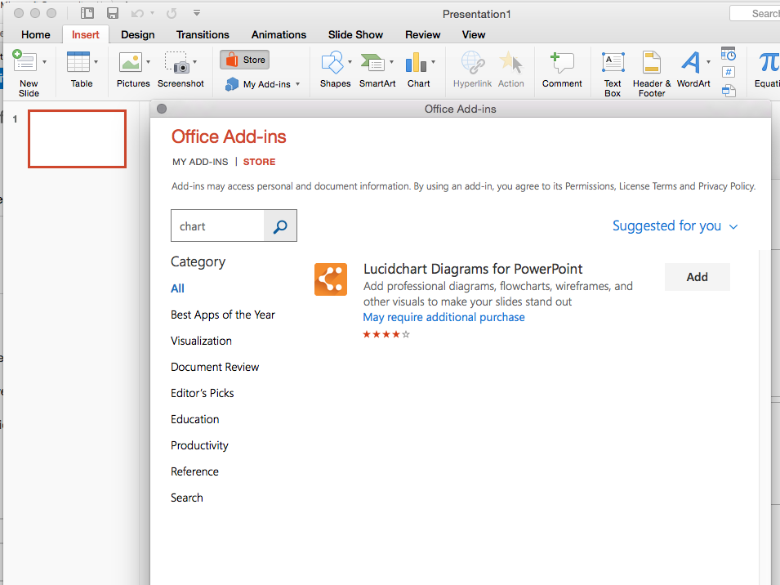Click the search magnifier button
780x585 pixels.
[x=280, y=226]
